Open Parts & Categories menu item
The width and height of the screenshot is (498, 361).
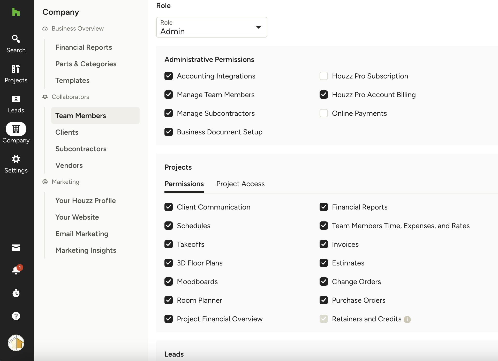(x=86, y=64)
